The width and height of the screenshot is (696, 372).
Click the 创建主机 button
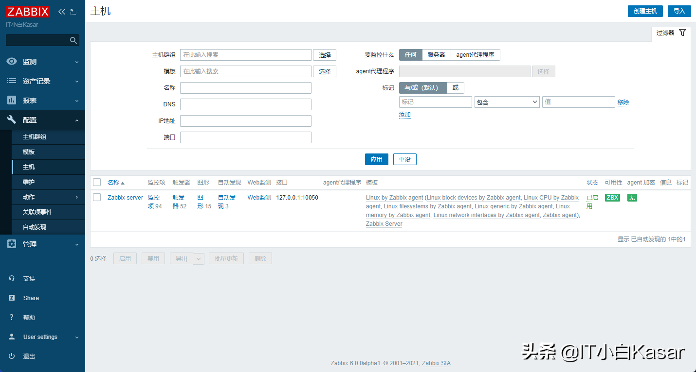pyautogui.click(x=645, y=11)
